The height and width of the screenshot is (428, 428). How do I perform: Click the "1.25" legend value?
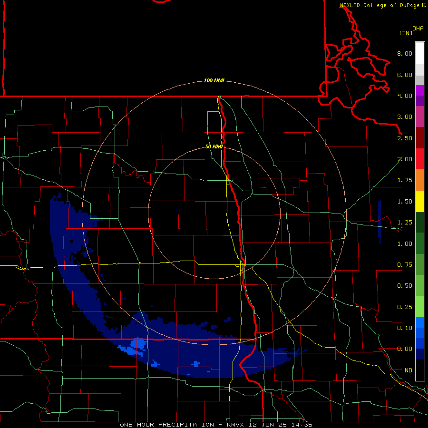pyautogui.click(x=405, y=223)
